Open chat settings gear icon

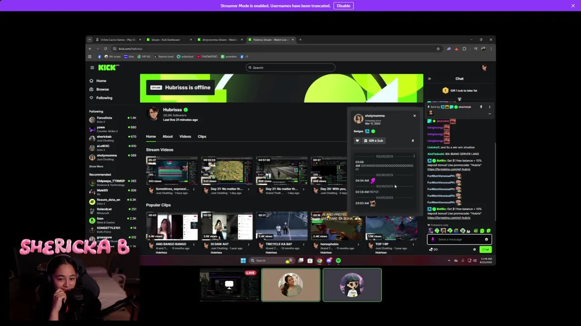[x=475, y=249]
